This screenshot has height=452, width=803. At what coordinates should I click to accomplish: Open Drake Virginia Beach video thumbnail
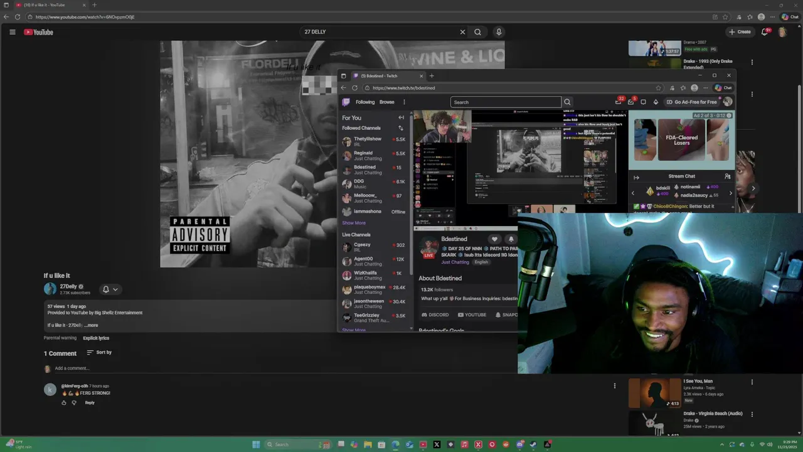pos(654,423)
